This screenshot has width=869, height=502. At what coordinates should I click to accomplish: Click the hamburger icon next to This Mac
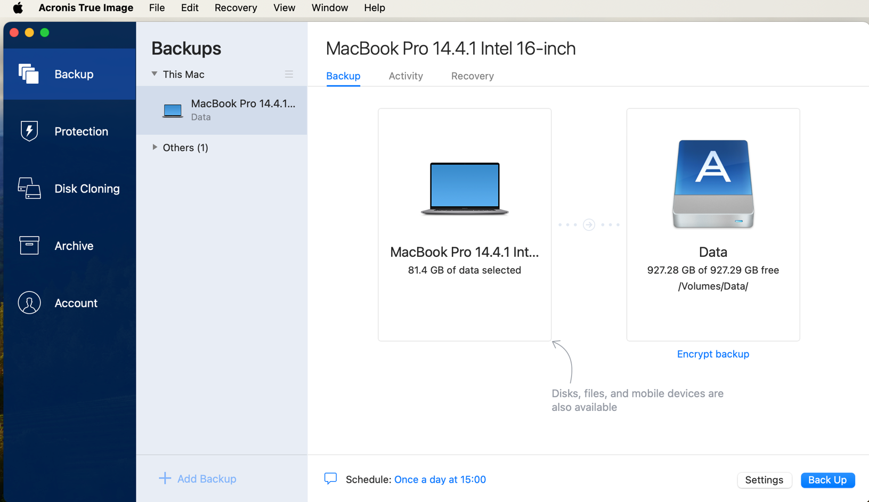point(289,74)
